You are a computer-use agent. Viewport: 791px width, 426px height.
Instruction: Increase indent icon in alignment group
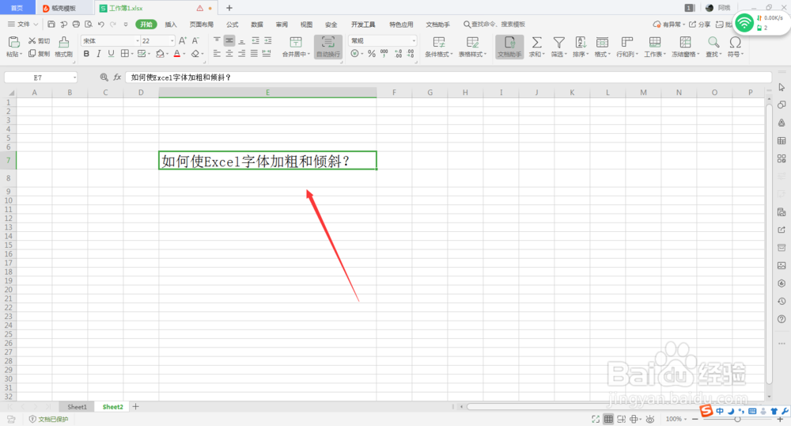[x=268, y=40]
